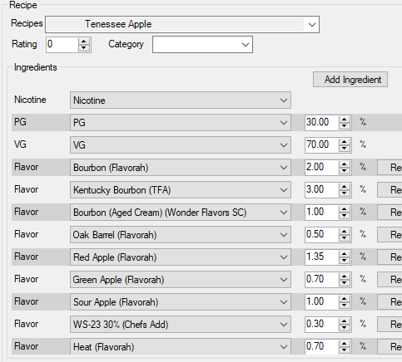
Task: Decrease Oak Barrel percentage with down arrow
Action: tap(345, 238)
